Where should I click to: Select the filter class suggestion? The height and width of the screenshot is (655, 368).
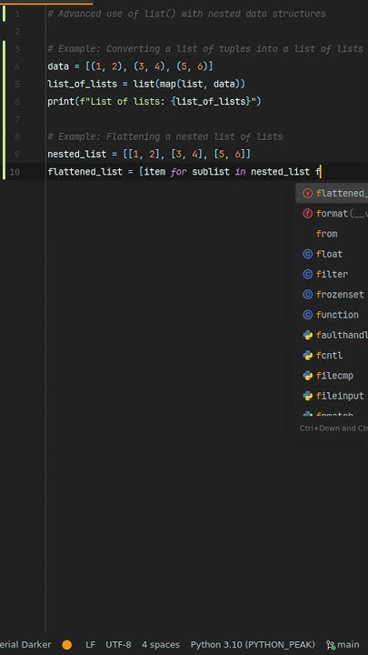coord(333,275)
